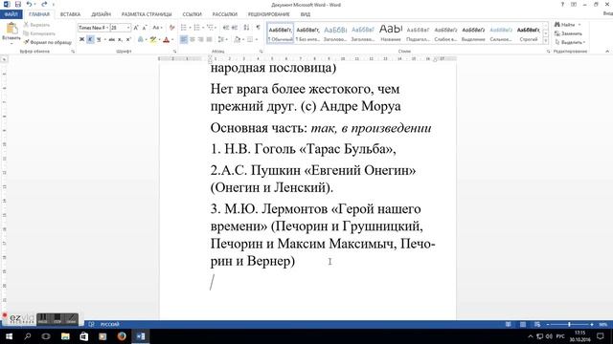Image resolution: width=613 pixels, height=344 pixels.
Task: Redo the last action
Action: 44,4
